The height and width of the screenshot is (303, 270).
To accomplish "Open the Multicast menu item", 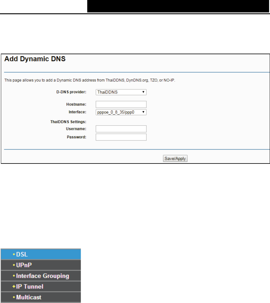I will coord(41,297).
